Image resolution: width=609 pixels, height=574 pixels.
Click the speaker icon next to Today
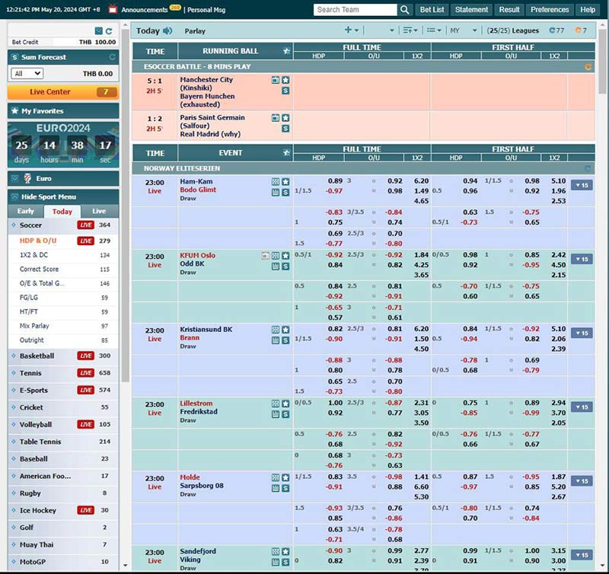tap(167, 31)
